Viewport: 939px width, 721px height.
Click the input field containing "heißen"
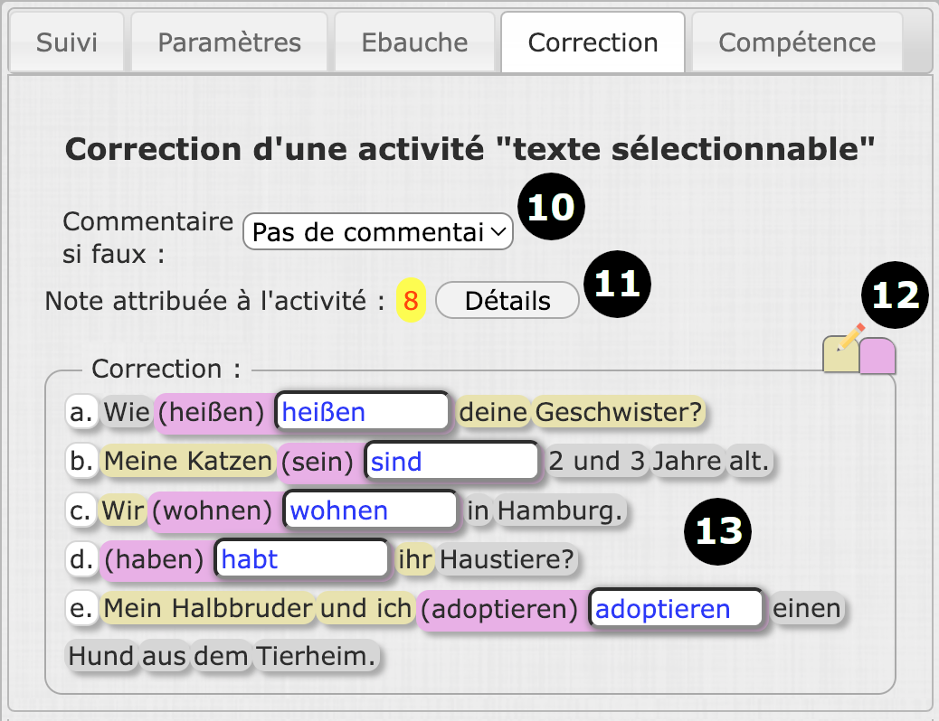(362, 412)
